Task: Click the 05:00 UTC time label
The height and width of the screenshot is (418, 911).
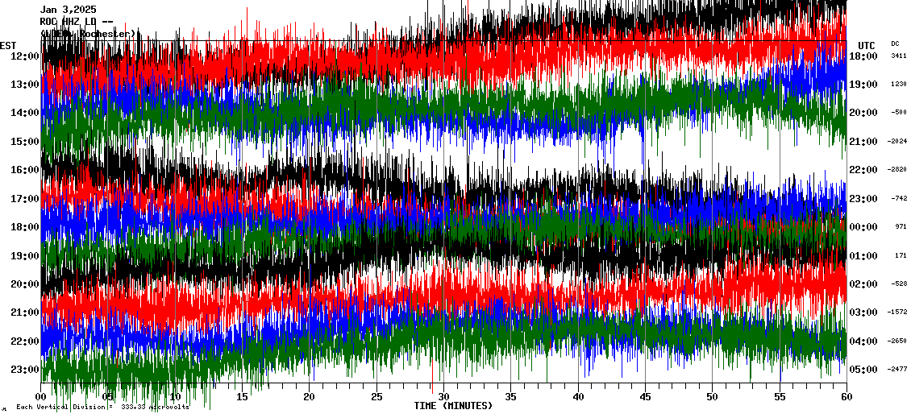Action: [863, 370]
